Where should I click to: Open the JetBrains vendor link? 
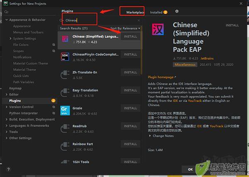[207, 58]
